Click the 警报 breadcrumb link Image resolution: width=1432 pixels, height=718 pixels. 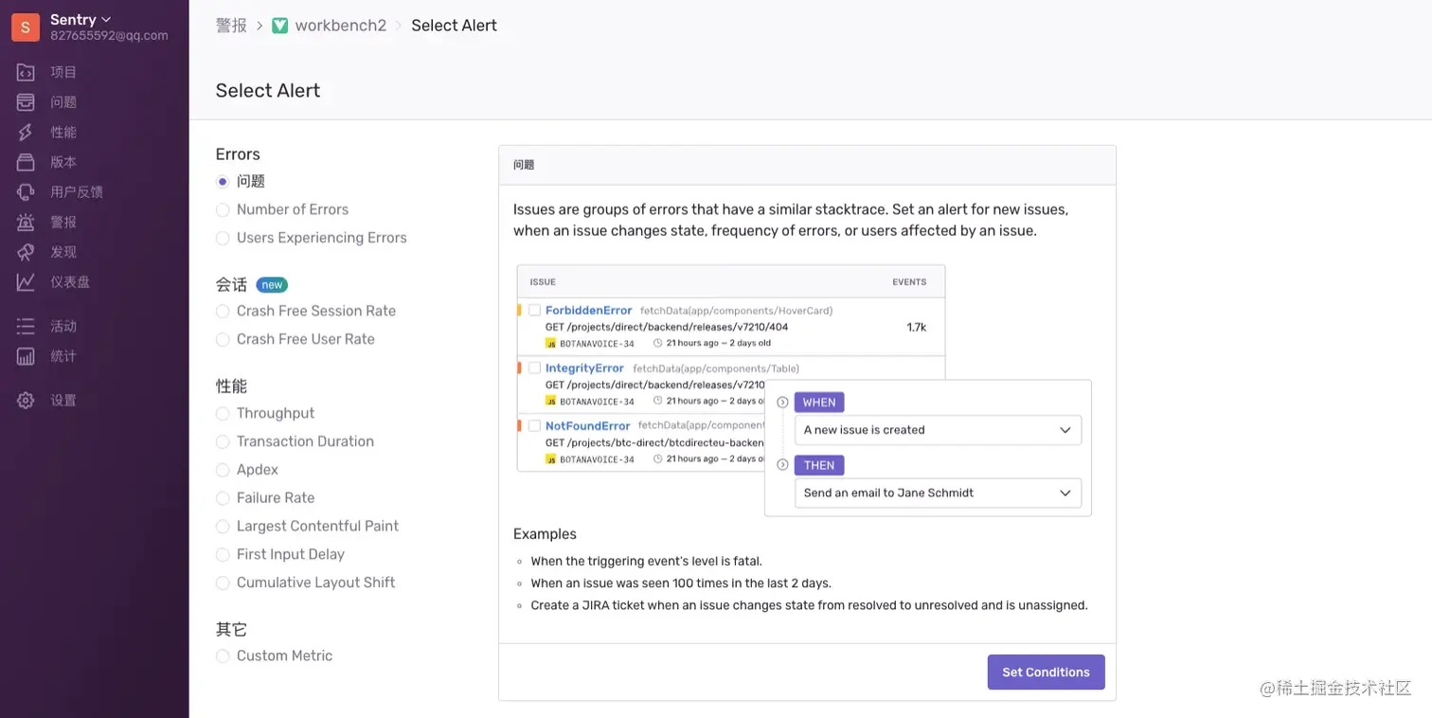(231, 26)
